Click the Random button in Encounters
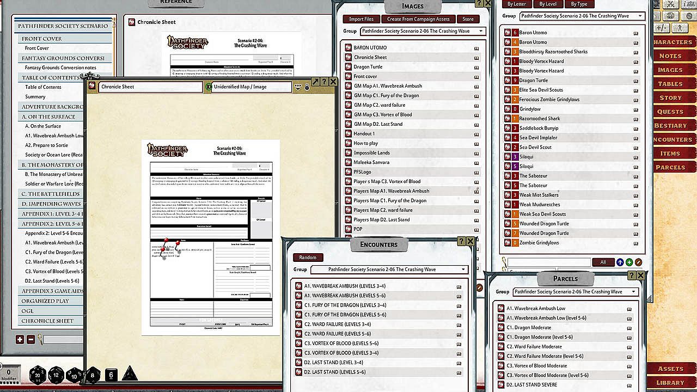 pyautogui.click(x=308, y=258)
